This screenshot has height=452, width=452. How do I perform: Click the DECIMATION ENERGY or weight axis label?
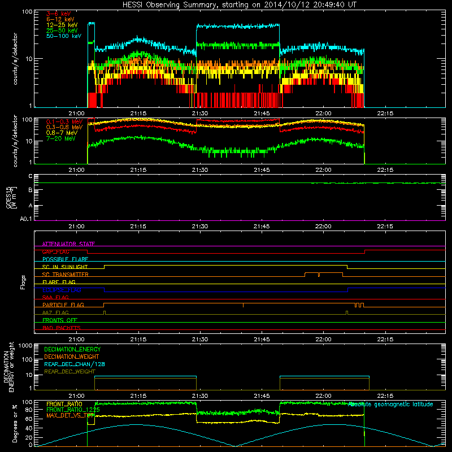[8, 367]
